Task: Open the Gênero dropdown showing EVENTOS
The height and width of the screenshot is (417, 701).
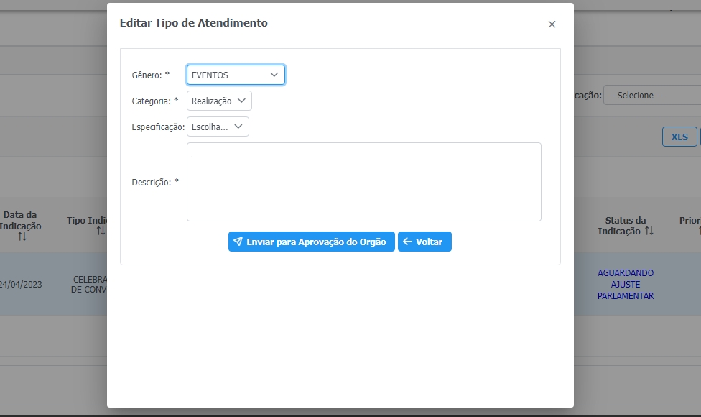Action: (x=236, y=75)
